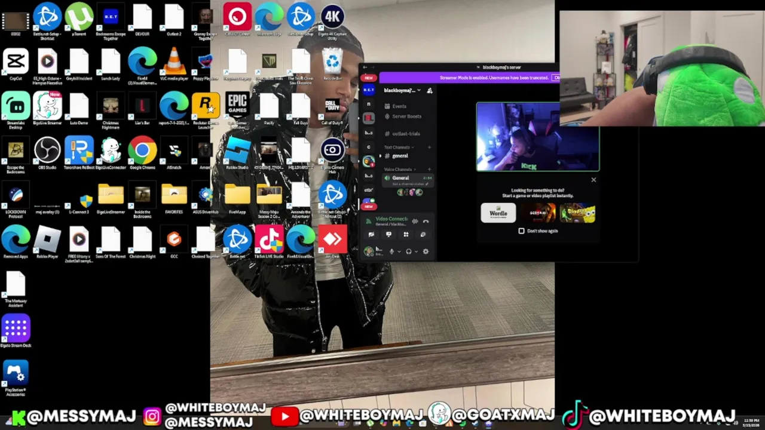Open Discord activities launcher icon
Image resolution: width=765 pixels, height=430 pixels.
[406, 235]
